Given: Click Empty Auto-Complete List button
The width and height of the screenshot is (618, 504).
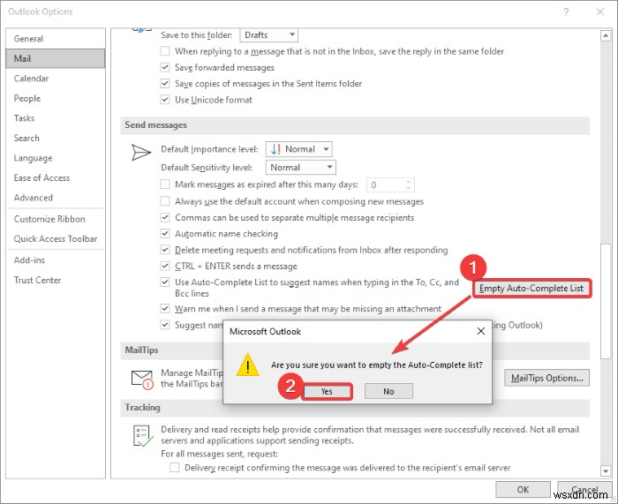Looking at the screenshot, I should [531, 288].
